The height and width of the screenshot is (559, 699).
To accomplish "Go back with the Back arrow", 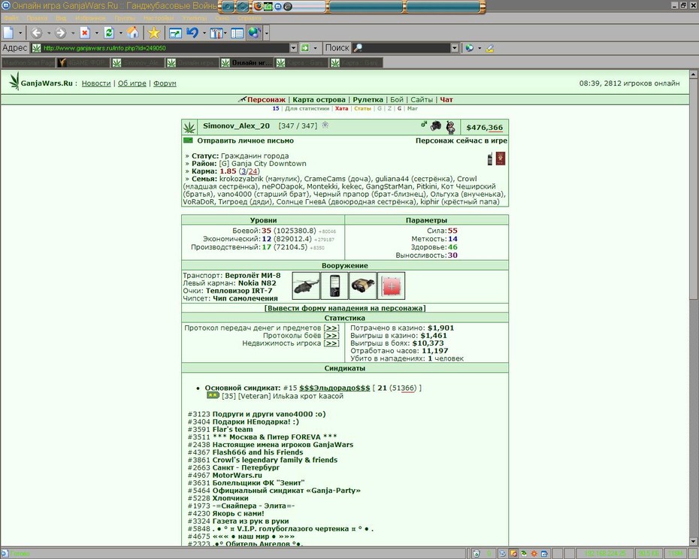I will point(37,33).
